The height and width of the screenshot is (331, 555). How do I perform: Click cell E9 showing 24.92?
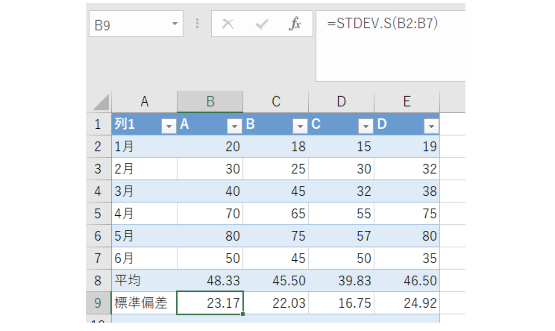click(x=407, y=303)
